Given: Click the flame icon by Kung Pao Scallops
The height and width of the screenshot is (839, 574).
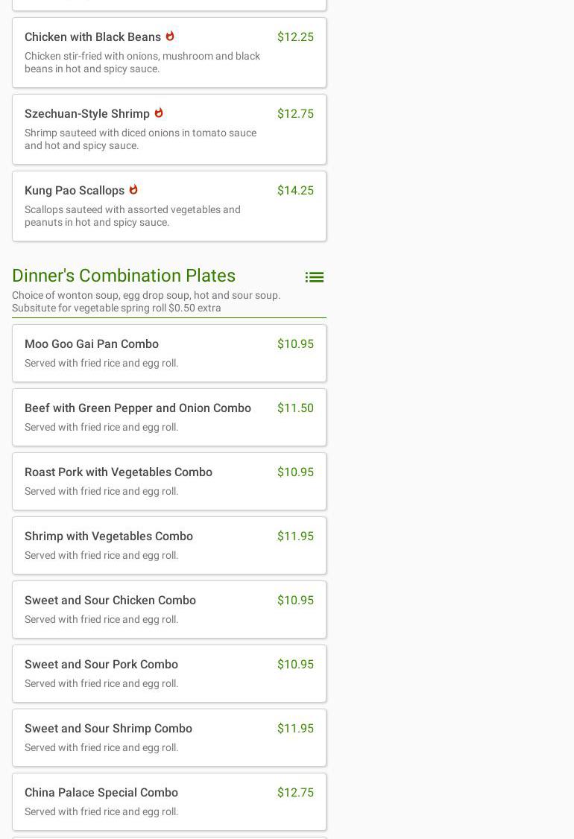Looking at the screenshot, I should [x=133, y=189].
